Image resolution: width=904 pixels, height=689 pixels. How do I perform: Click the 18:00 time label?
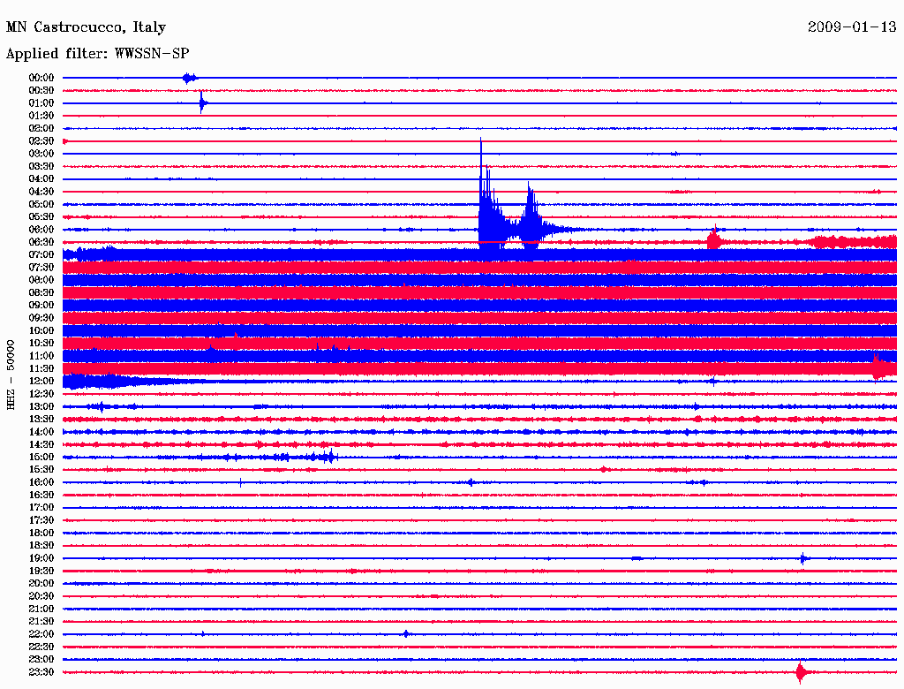pos(41,533)
